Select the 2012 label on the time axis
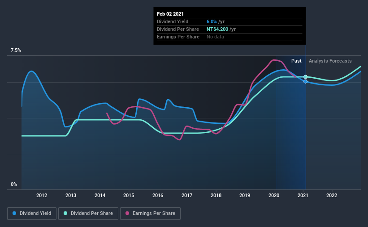The width and height of the screenshot is (368, 227). point(42,195)
